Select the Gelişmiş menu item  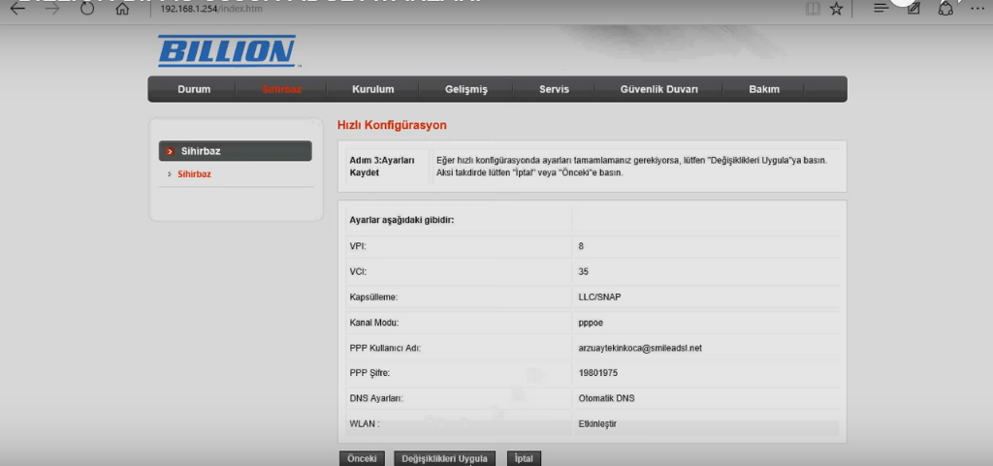pos(465,89)
